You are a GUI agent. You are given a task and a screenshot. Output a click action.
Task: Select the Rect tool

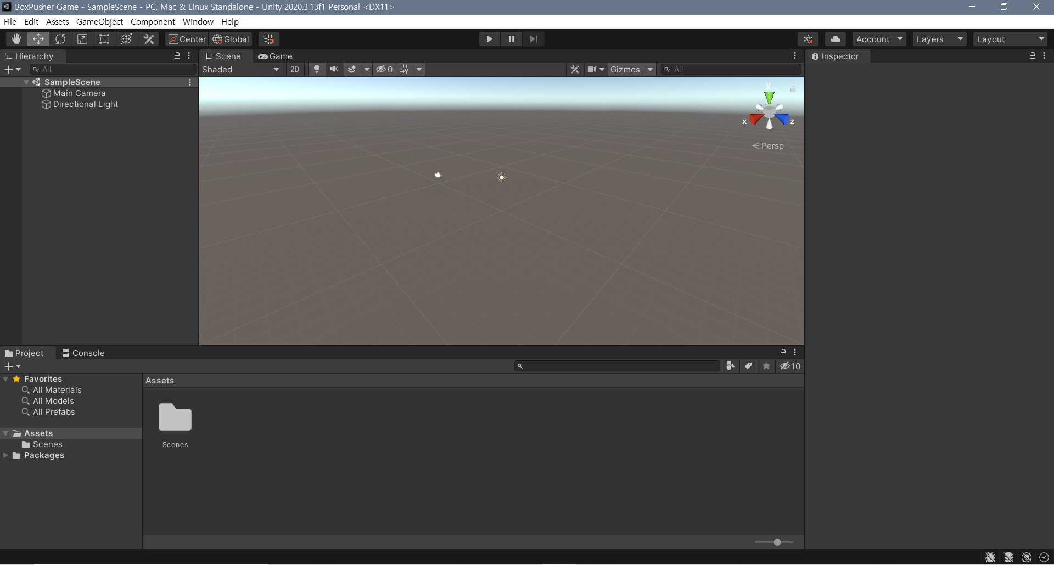[x=104, y=39]
